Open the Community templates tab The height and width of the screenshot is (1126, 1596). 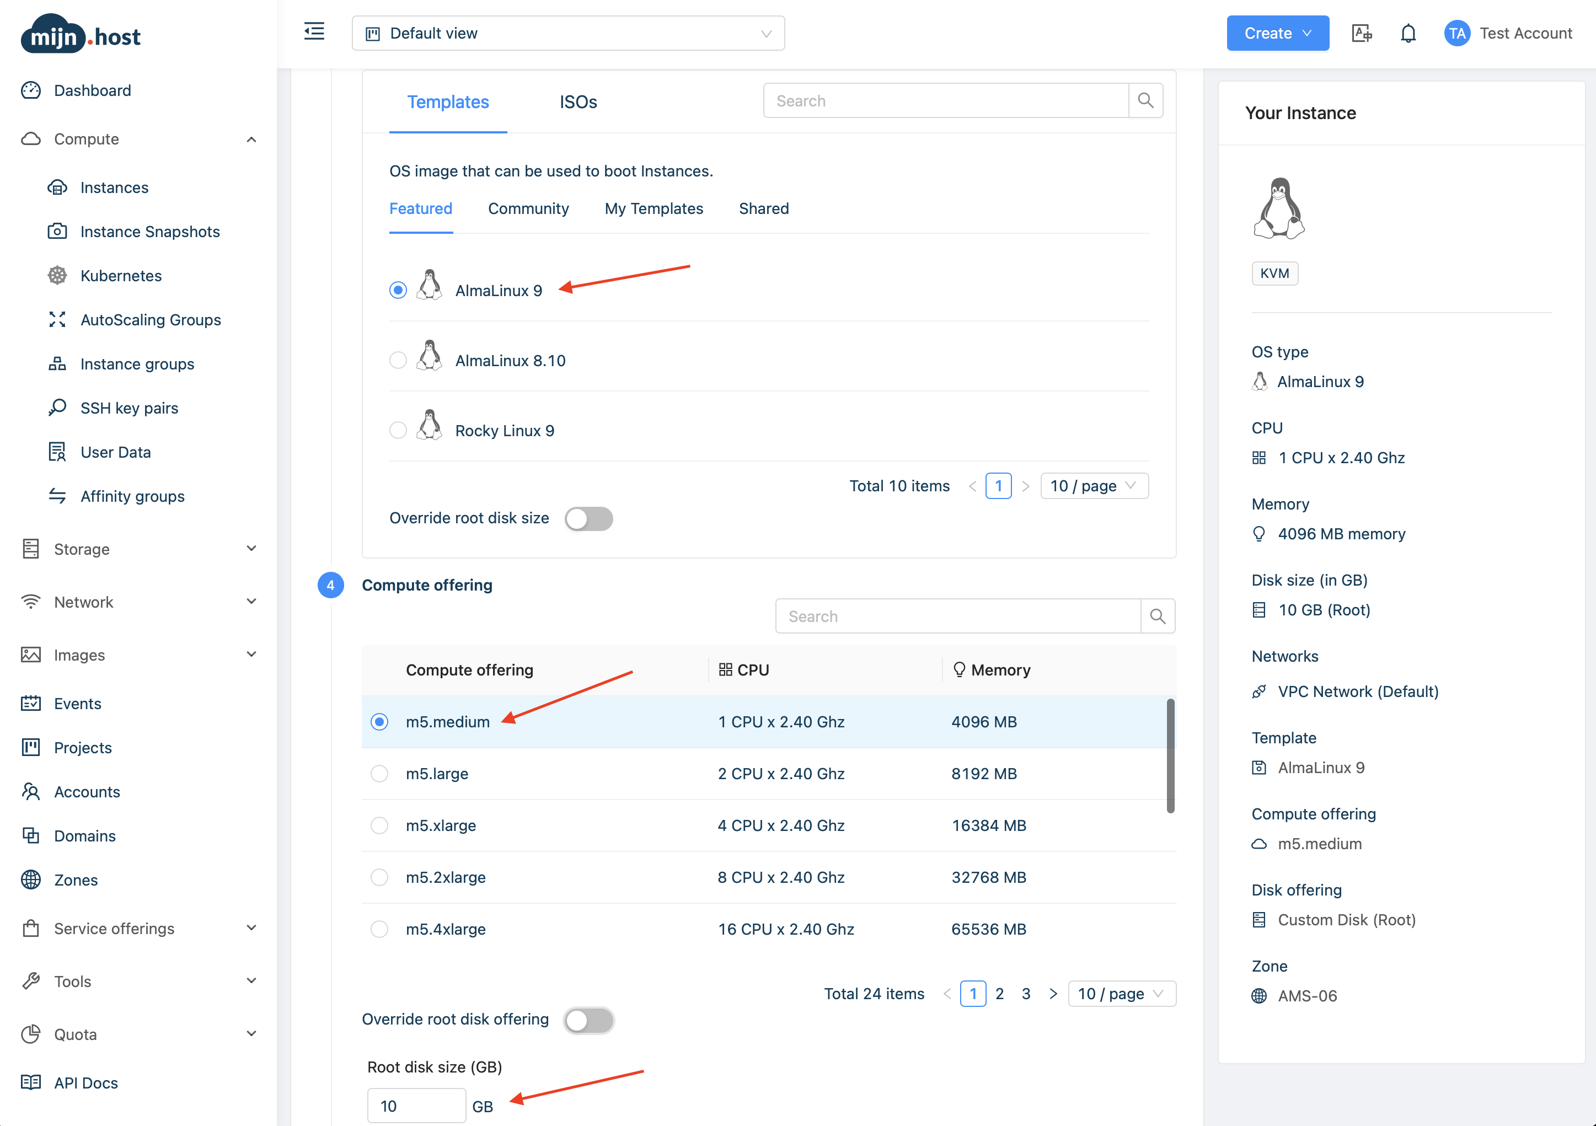pos(528,208)
